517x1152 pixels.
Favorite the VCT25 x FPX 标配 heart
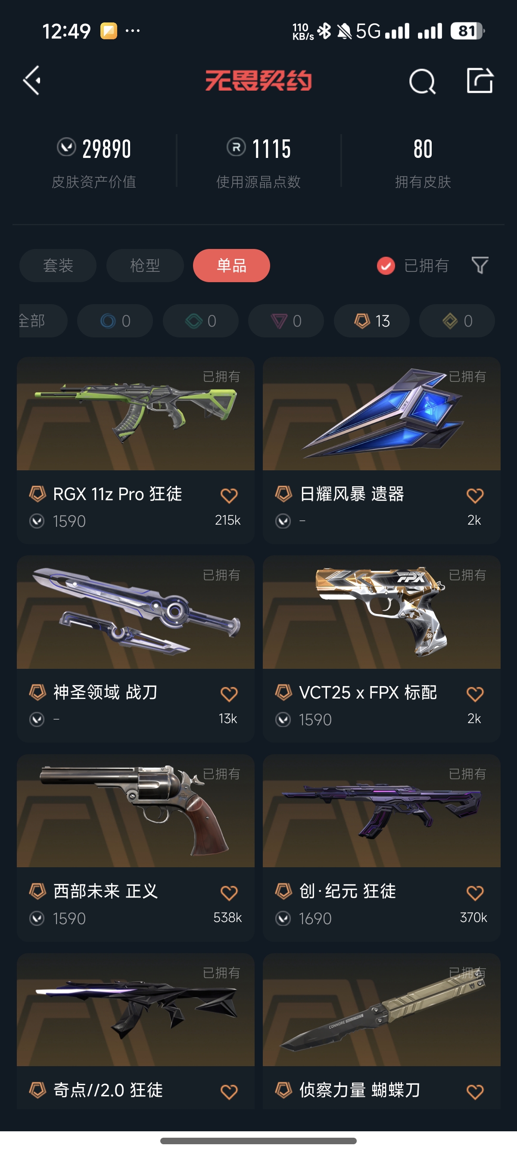(475, 694)
